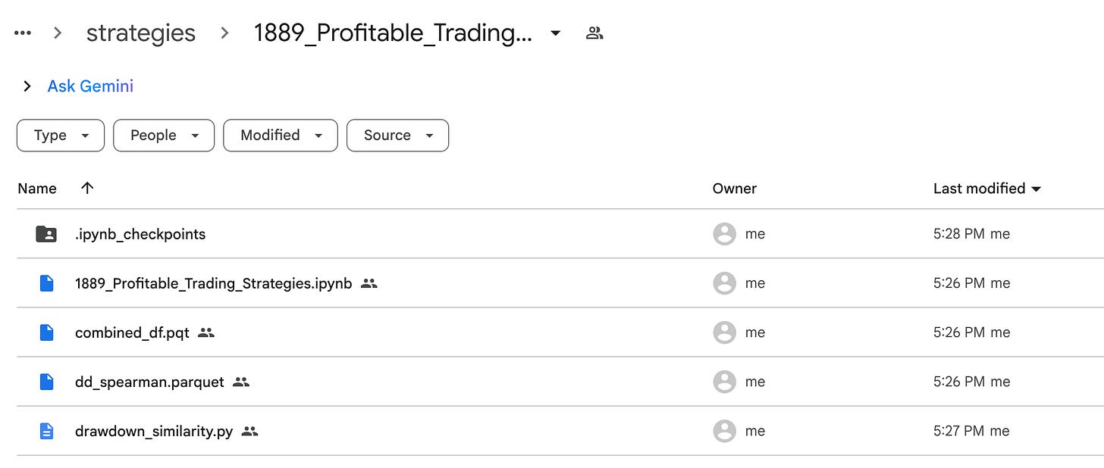The height and width of the screenshot is (468, 1104).
Task: Click the .ipynb_checkpoints folder icon
Action: click(46, 234)
